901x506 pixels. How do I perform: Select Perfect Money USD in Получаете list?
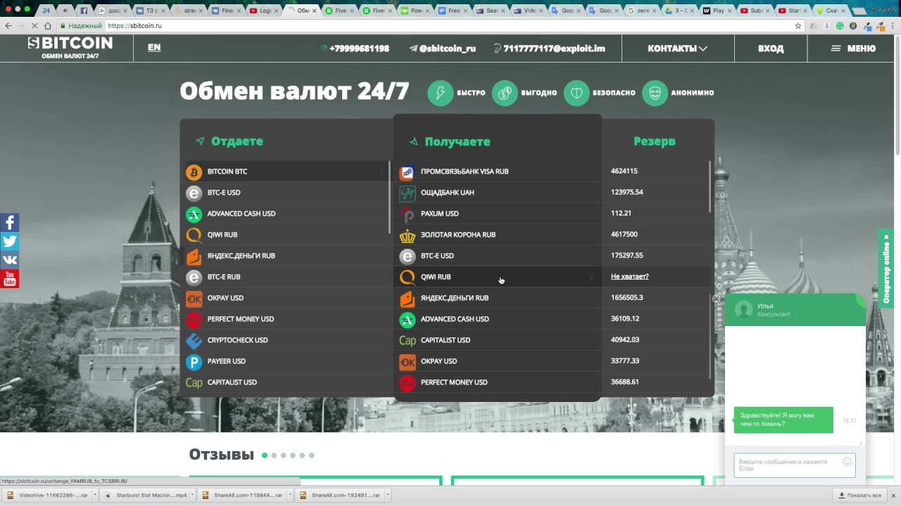[497, 382]
